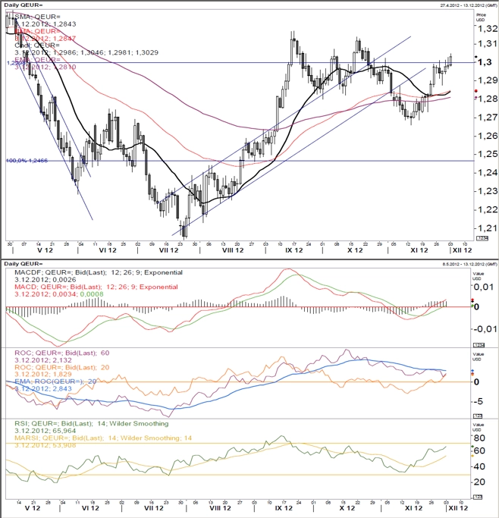Click the lower chart title Daily QEUR=
Viewport: 499px width, 518px height.
tap(23, 264)
